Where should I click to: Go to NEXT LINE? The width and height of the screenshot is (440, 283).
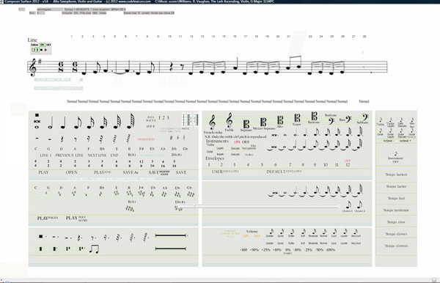[97, 155]
